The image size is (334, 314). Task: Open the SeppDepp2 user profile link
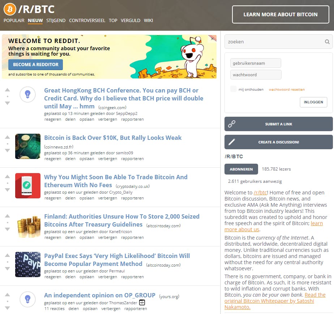click(127, 113)
